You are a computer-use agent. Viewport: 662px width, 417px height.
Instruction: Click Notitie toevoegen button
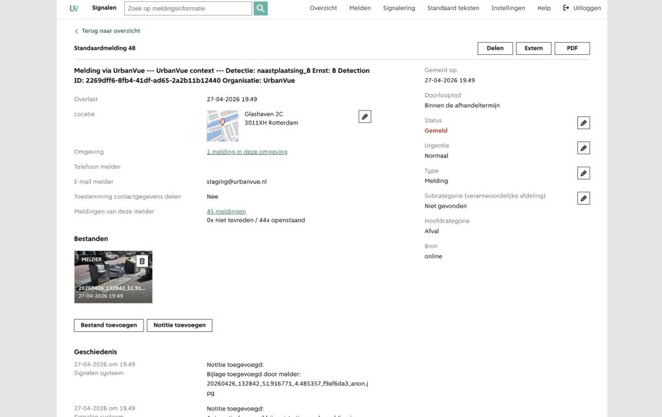[x=180, y=325]
